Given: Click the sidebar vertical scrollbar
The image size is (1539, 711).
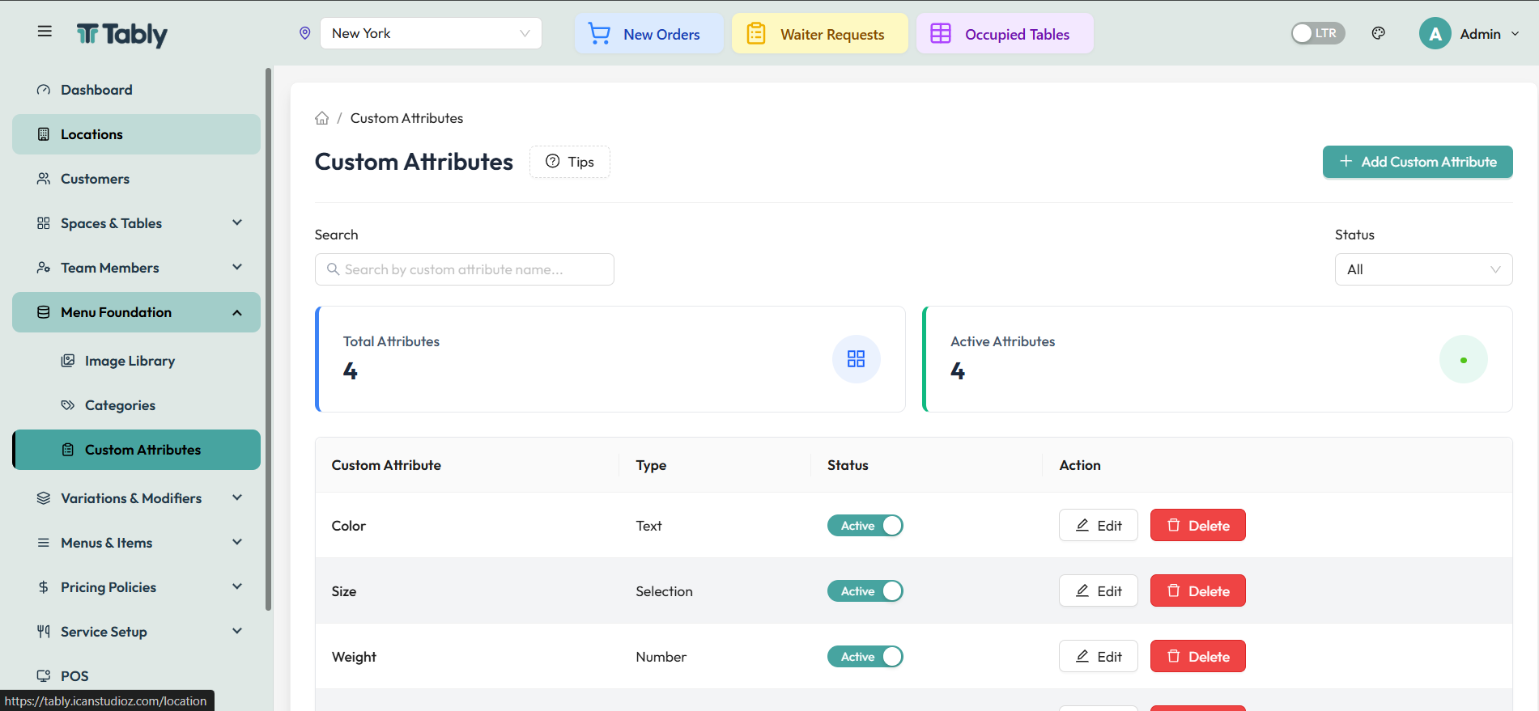Looking at the screenshot, I should 268,340.
